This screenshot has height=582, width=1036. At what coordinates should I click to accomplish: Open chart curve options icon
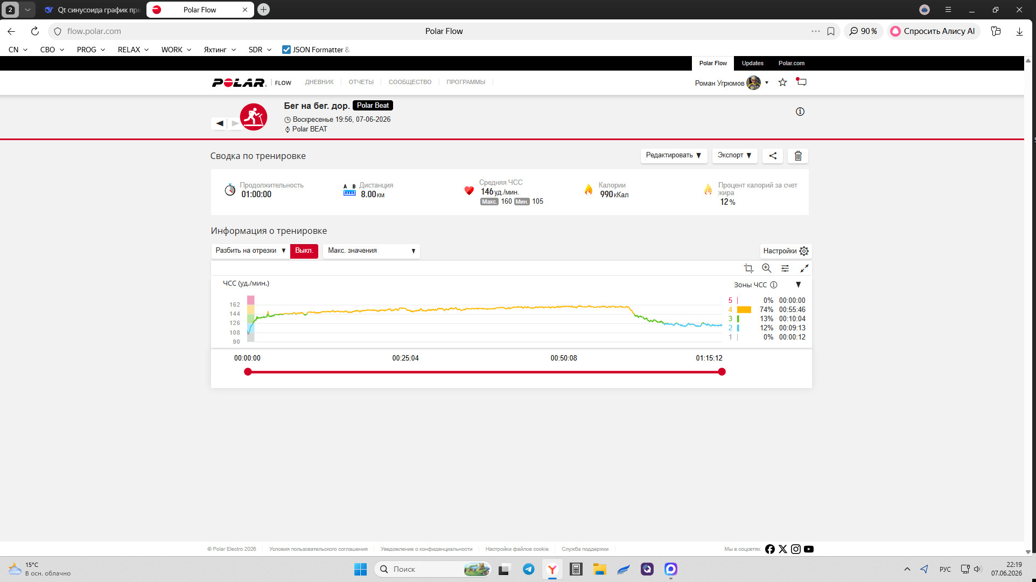click(785, 268)
